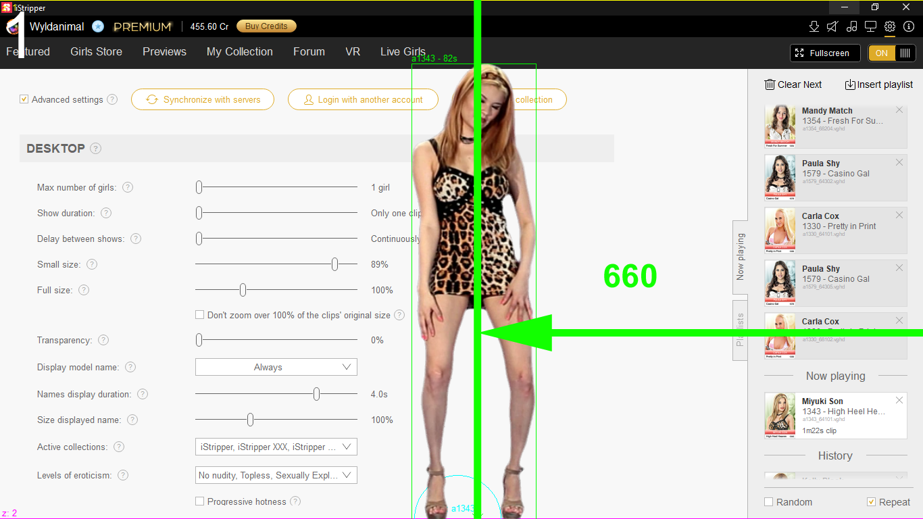
Task: Show help for Max number of girls
Action: pyautogui.click(x=127, y=187)
